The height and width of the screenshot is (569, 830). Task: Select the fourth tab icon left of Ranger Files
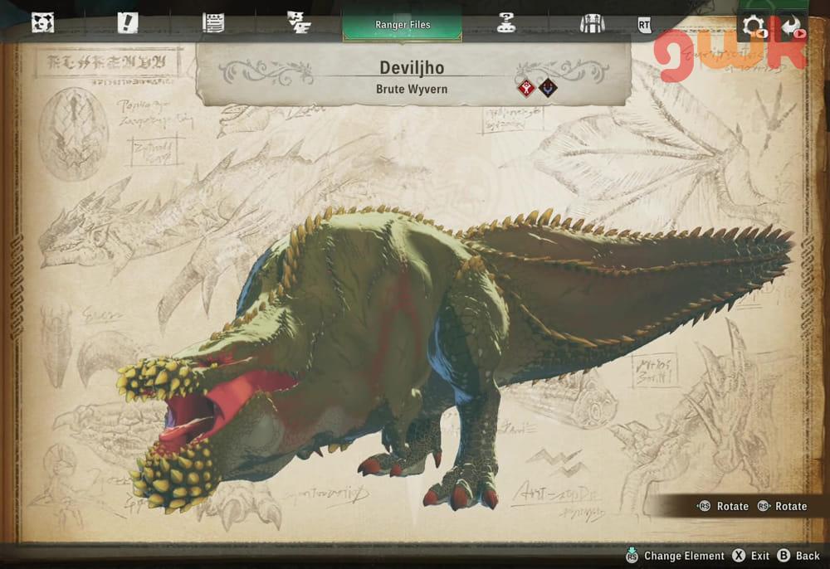(x=297, y=22)
